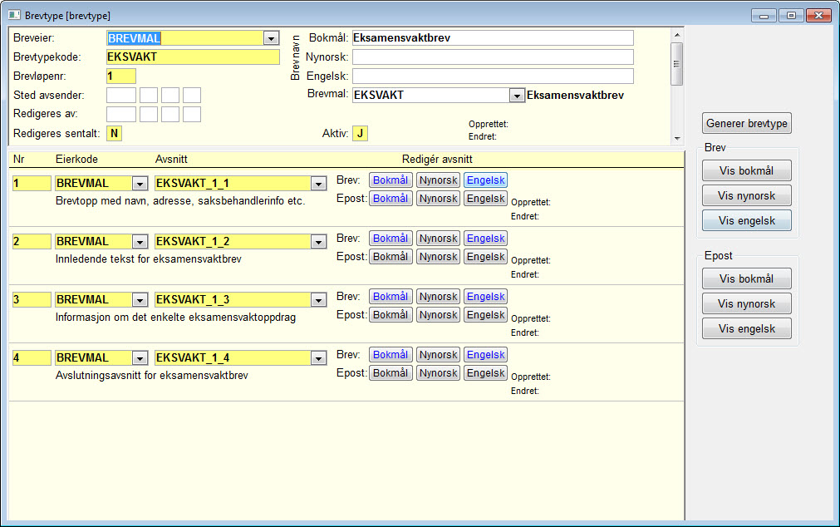
Task: Click Vis engelsk in the Epost group
Action: click(x=747, y=328)
